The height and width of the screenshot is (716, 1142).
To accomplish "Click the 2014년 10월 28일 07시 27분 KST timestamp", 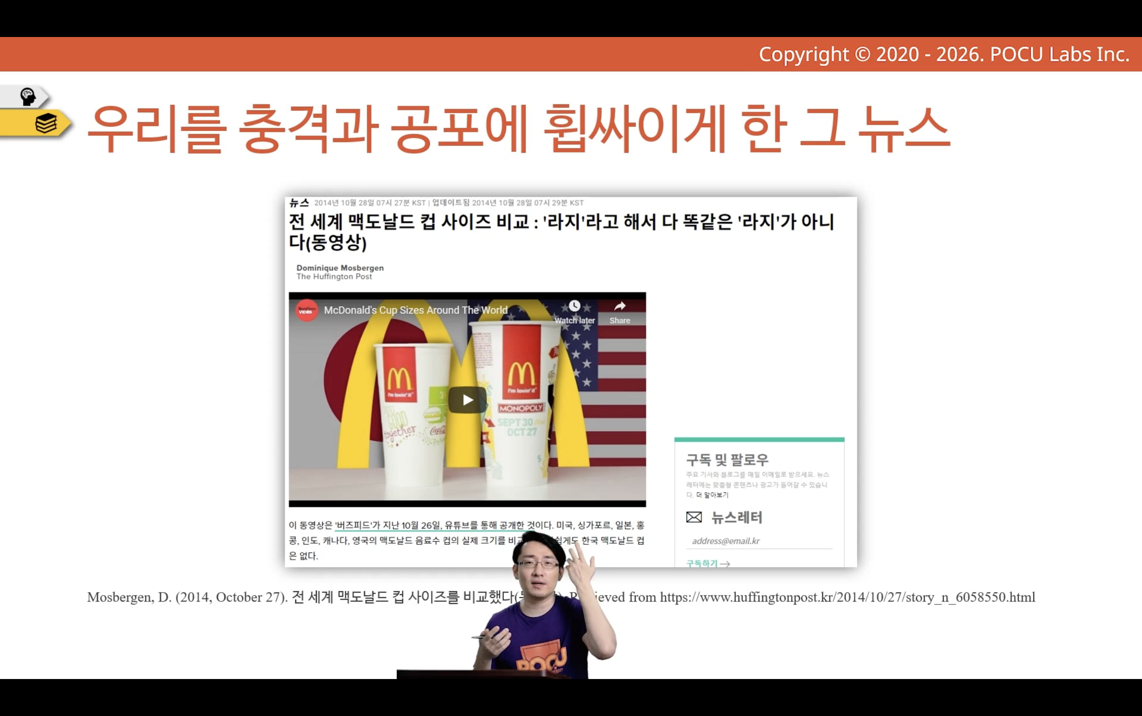I will point(370,203).
